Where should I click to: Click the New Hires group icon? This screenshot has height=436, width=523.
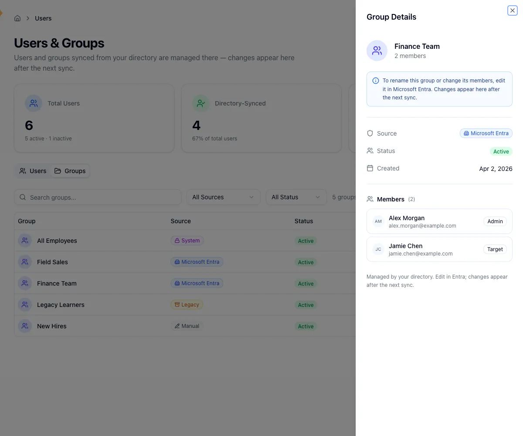pyautogui.click(x=25, y=326)
